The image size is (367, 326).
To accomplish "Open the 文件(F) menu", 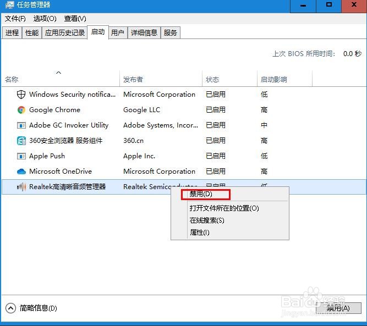I will [x=15, y=19].
